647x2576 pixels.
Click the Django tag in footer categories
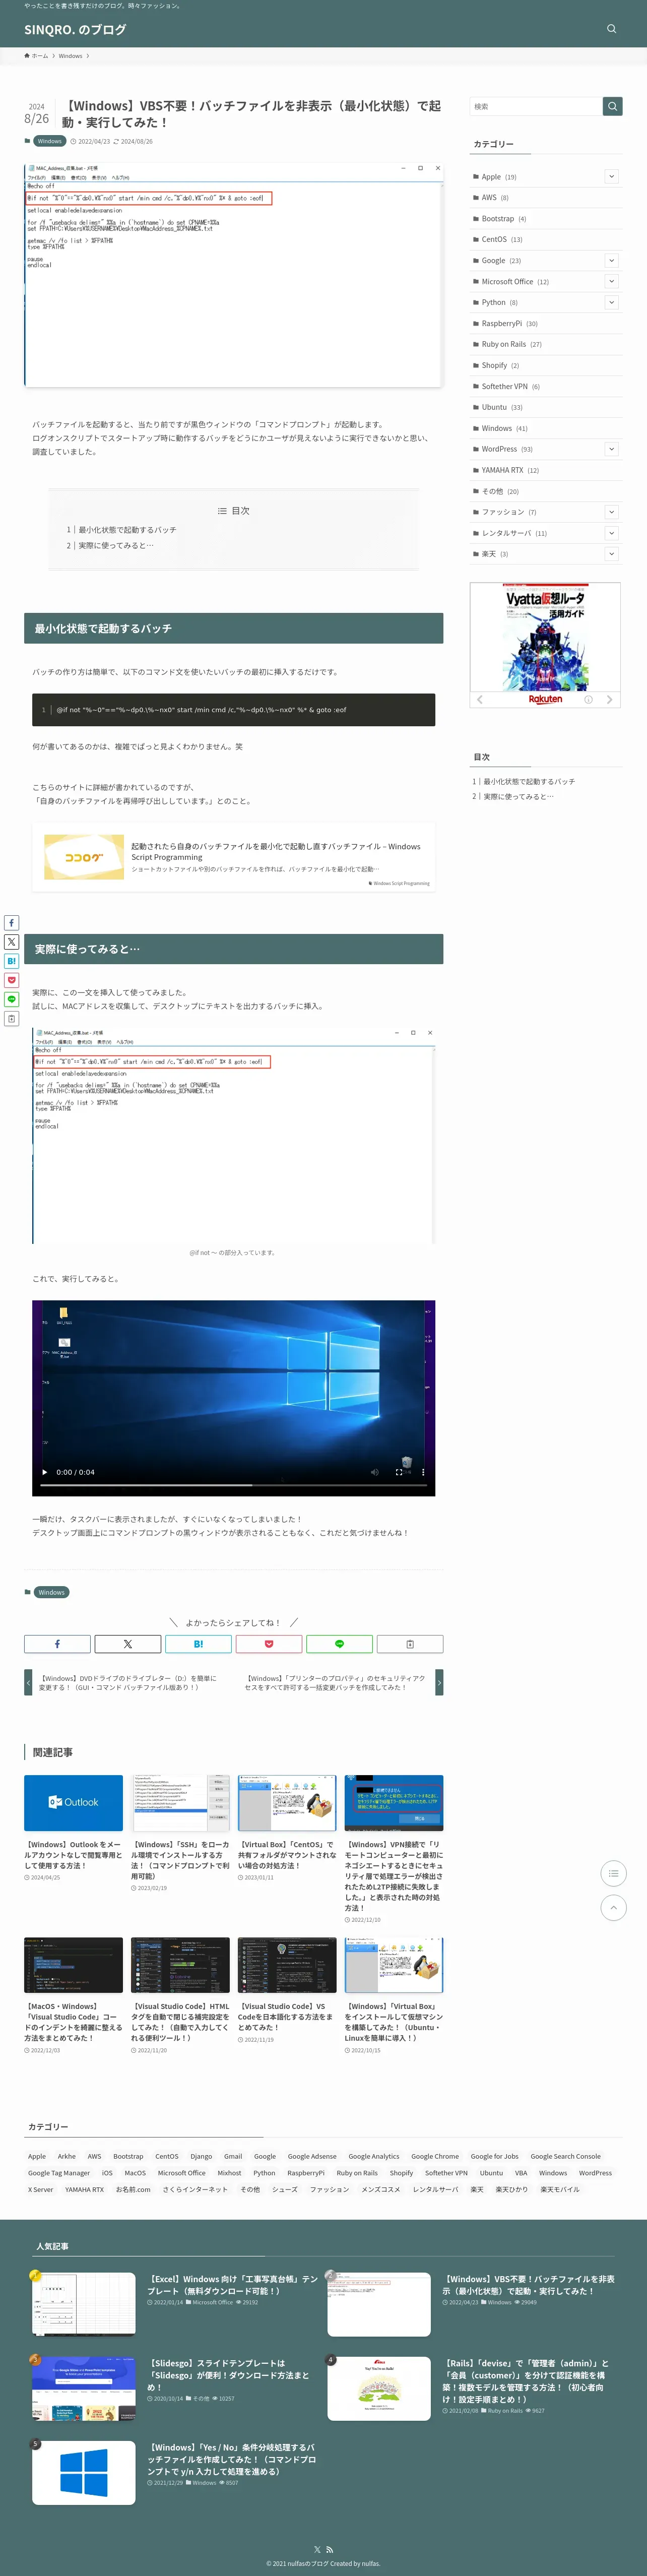[201, 2156]
